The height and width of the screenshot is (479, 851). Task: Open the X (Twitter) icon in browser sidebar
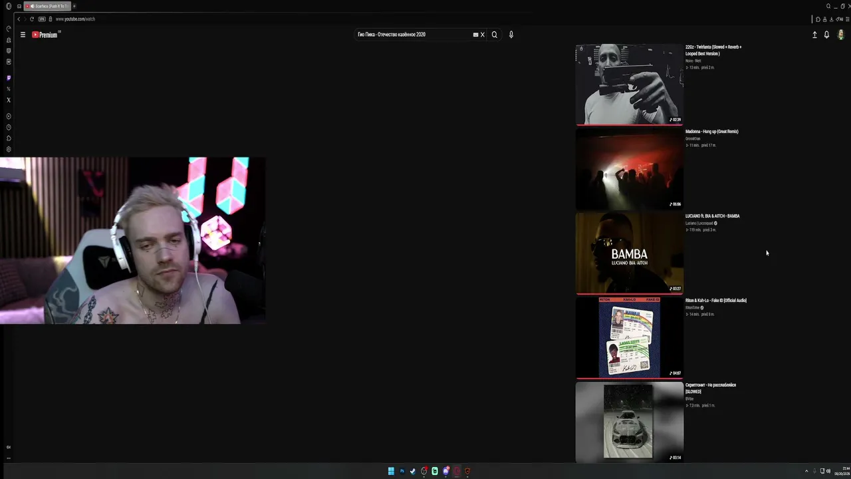pyautogui.click(x=9, y=100)
